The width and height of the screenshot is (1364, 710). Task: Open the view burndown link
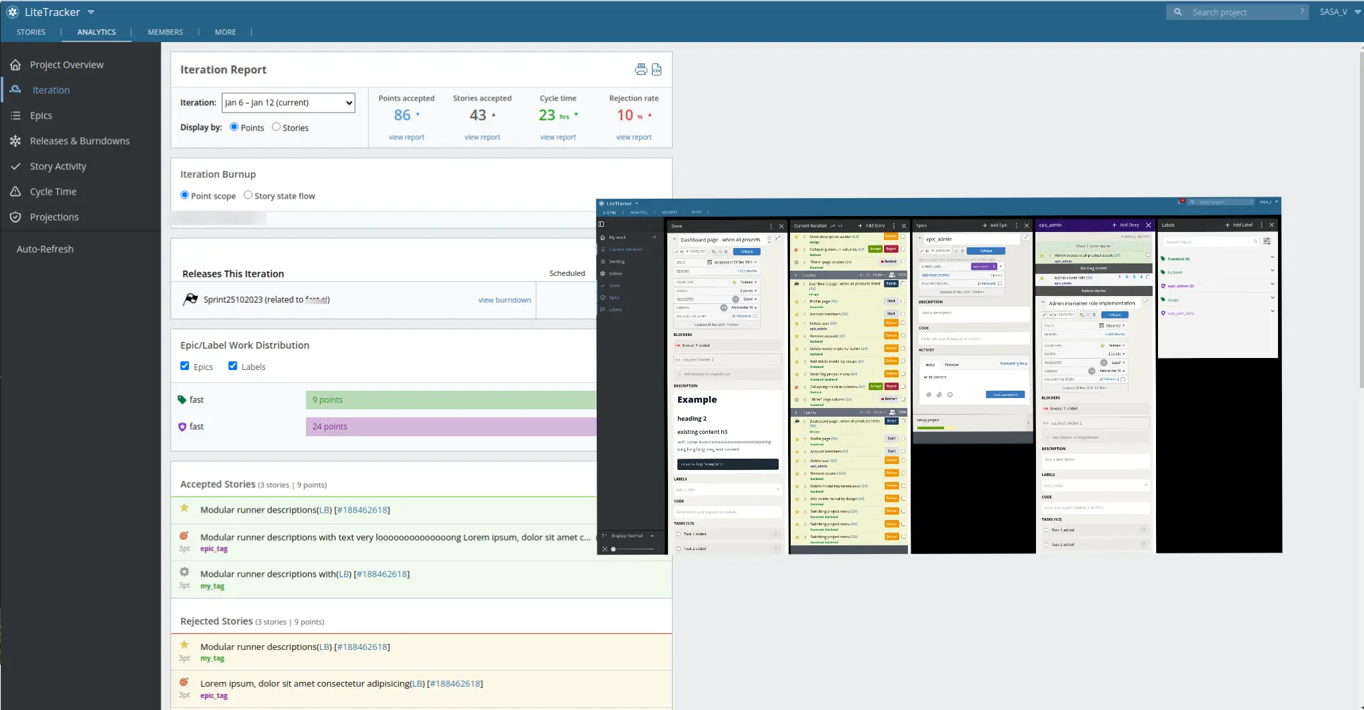pos(504,300)
